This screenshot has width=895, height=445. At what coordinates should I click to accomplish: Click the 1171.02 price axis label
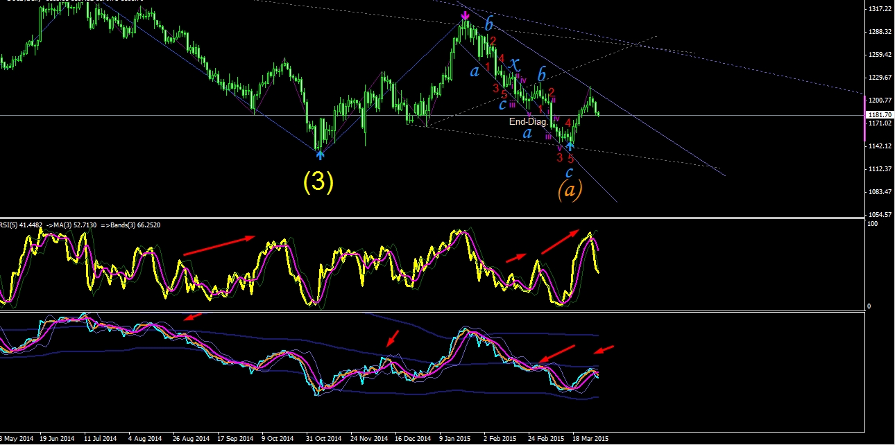pyautogui.click(x=880, y=123)
